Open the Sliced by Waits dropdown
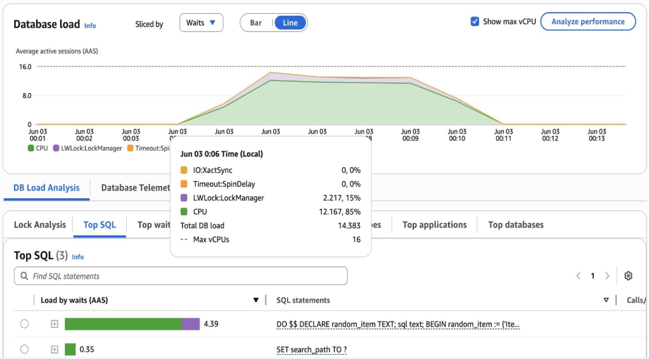 tap(201, 23)
